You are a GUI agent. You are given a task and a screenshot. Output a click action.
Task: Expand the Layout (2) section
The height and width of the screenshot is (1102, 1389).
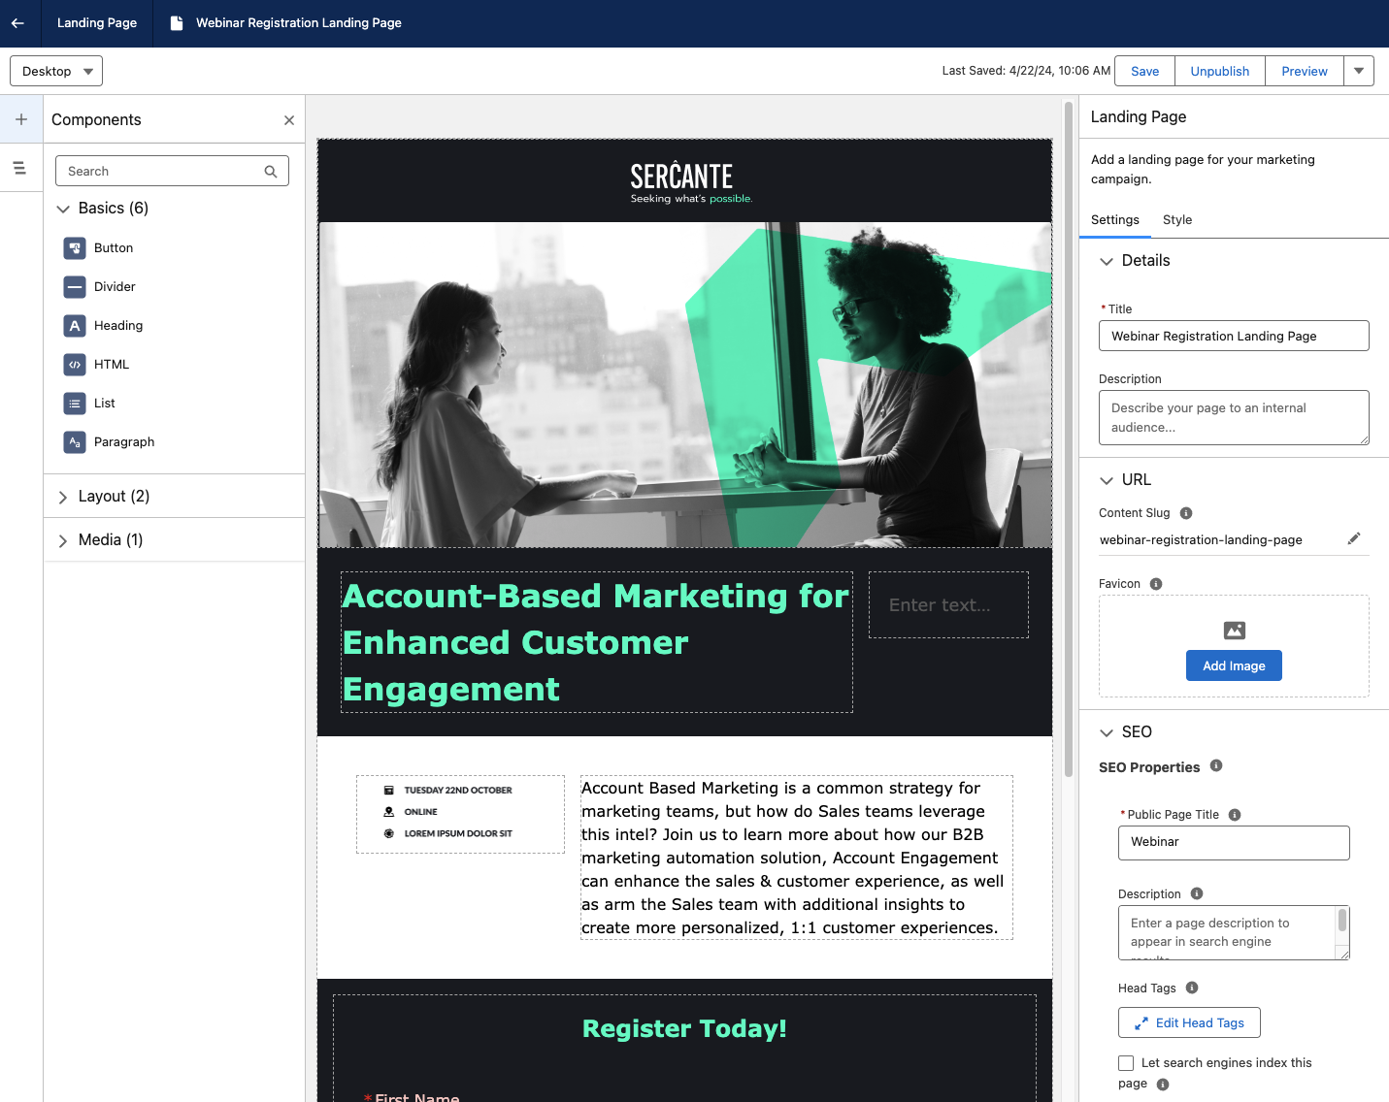(63, 497)
